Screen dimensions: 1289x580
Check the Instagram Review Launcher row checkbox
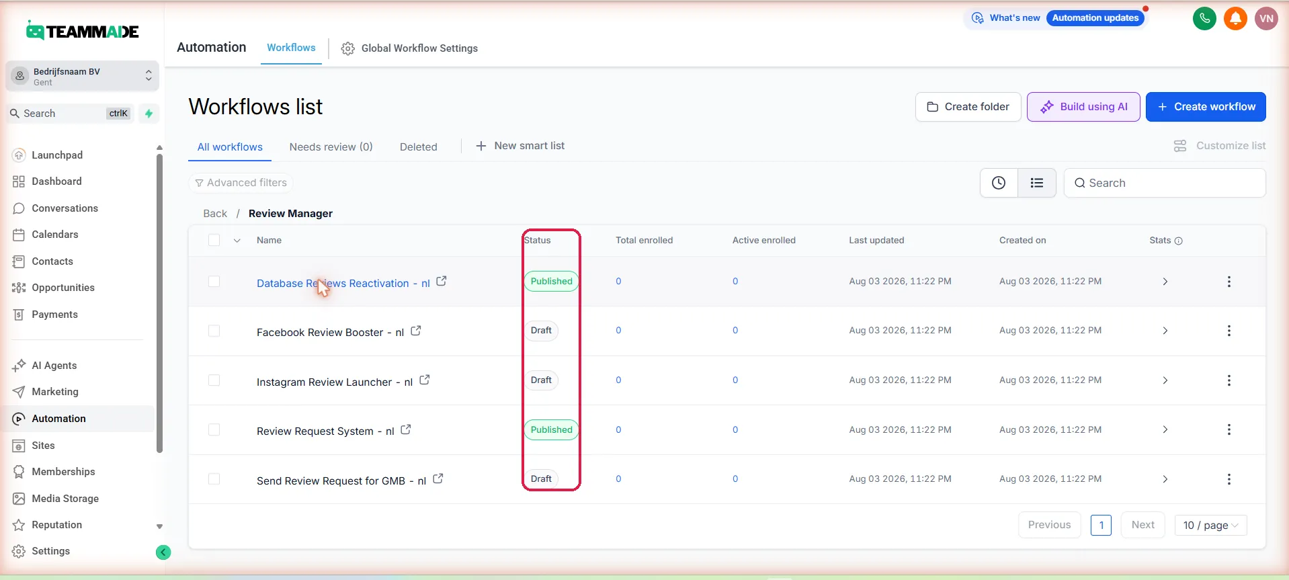[x=214, y=380]
